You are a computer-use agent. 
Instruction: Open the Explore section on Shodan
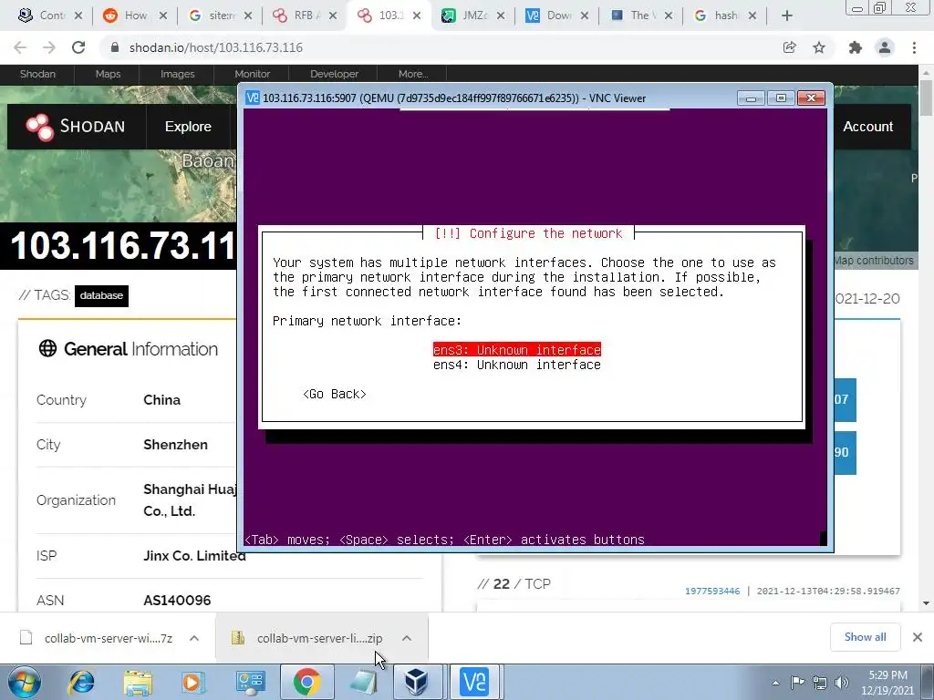pyautogui.click(x=188, y=127)
